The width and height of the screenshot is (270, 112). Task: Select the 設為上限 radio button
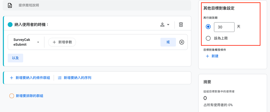[x=208, y=38]
